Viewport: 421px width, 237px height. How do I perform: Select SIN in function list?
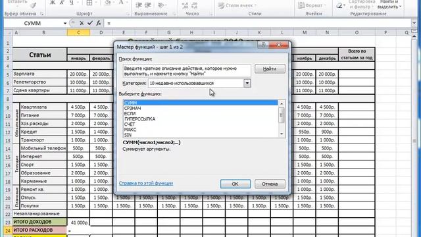tap(200, 135)
